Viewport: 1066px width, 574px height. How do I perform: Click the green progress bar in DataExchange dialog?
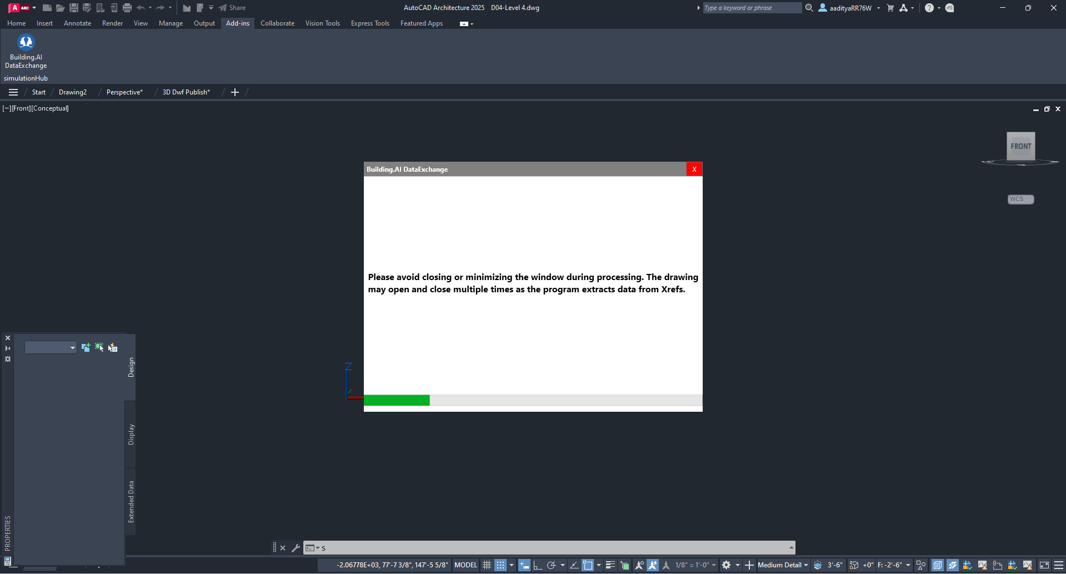pos(397,400)
